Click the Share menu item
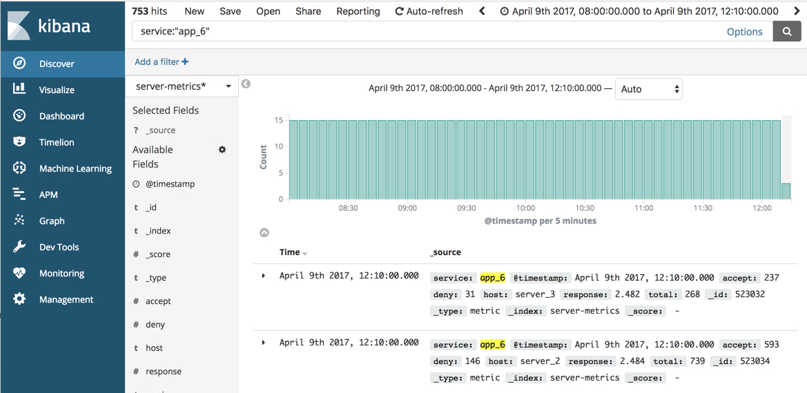This screenshot has height=393, width=807. [308, 11]
